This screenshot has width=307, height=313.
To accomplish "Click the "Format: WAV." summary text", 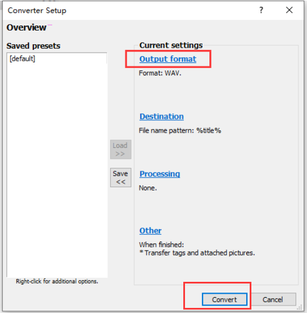I will pyautogui.click(x=160, y=73).
